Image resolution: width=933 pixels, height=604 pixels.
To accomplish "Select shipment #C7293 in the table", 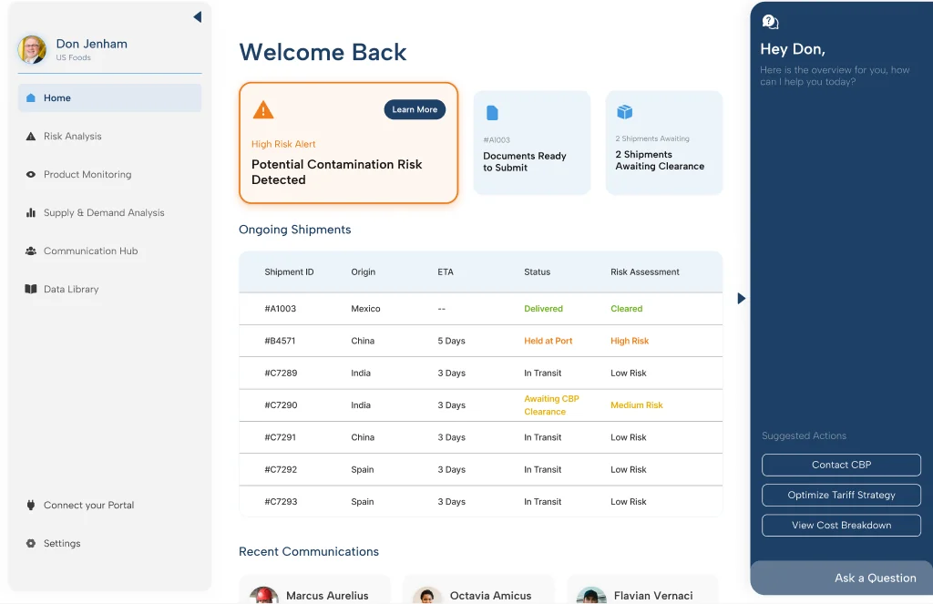I will coord(481,502).
